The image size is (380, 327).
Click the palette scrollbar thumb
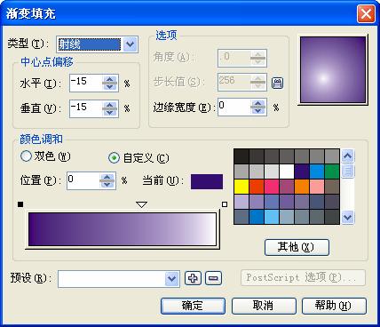click(x=348, y=171)
